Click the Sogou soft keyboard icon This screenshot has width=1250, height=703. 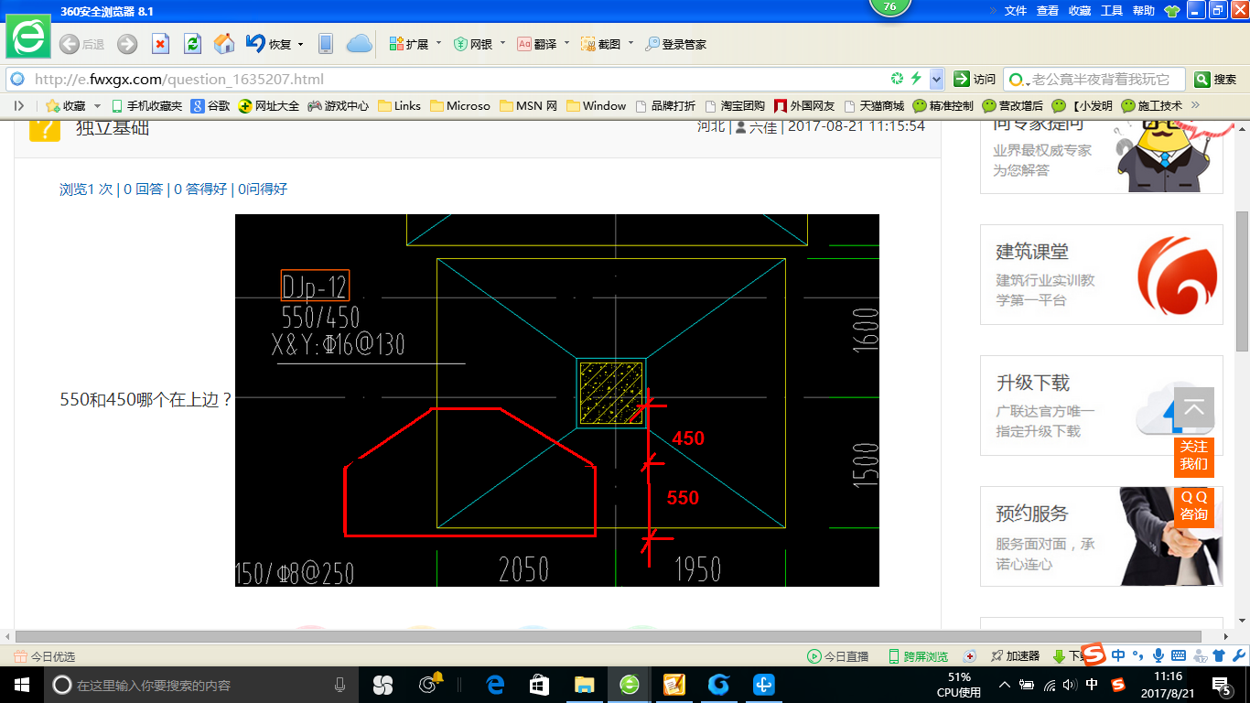click(x=1179, y=655)
